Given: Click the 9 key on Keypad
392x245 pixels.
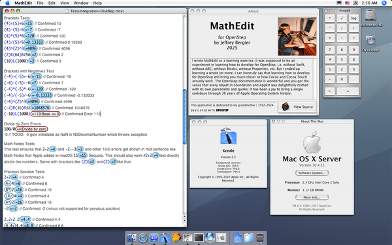Looking at the screenshot, I should tap(353, 50).
